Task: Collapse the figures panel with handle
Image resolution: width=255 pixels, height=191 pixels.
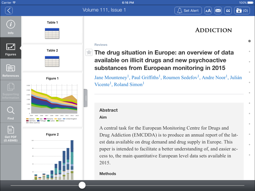Action: [x=85, y=98]
